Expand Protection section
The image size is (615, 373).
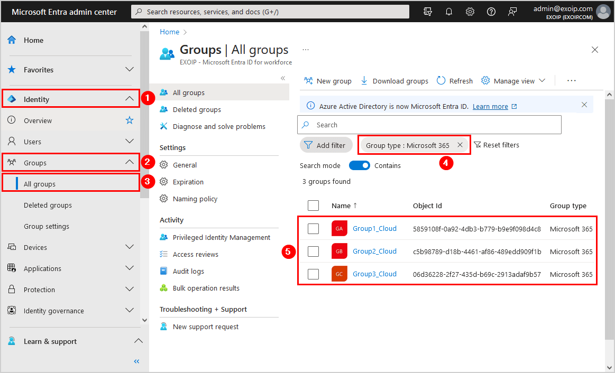(130, 289)
